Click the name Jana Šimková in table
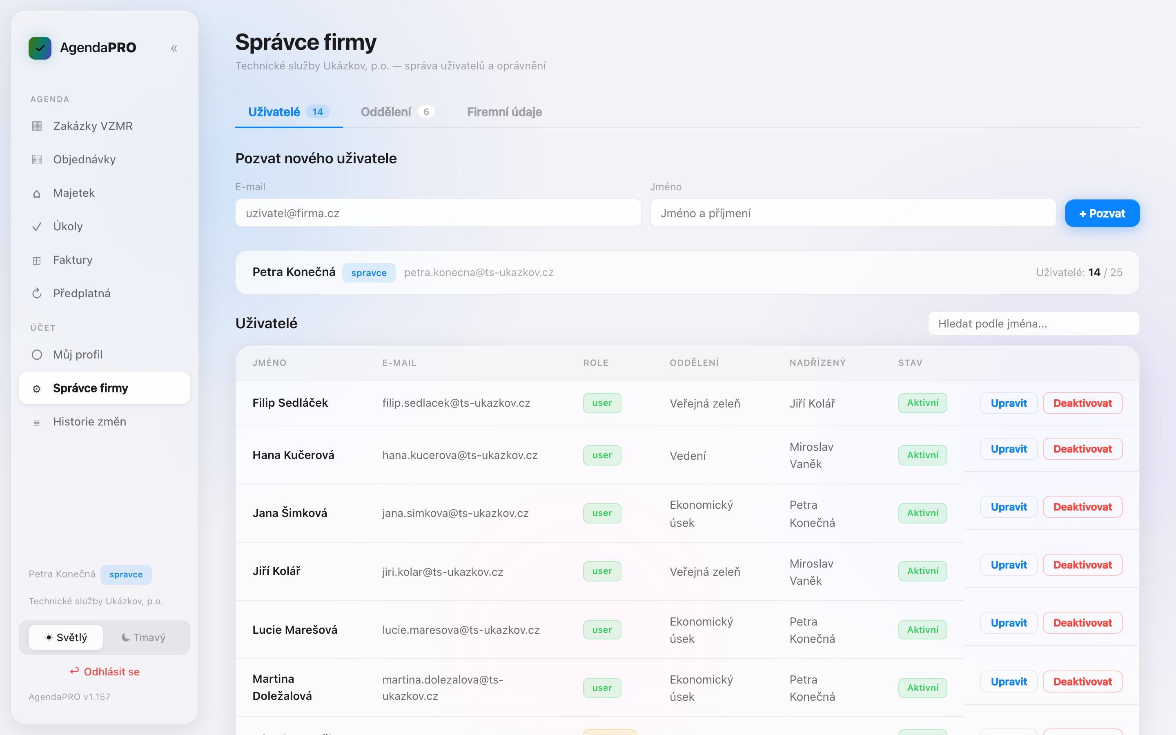Viewport: 1176px width, 735px height. (x=290, y=513)
